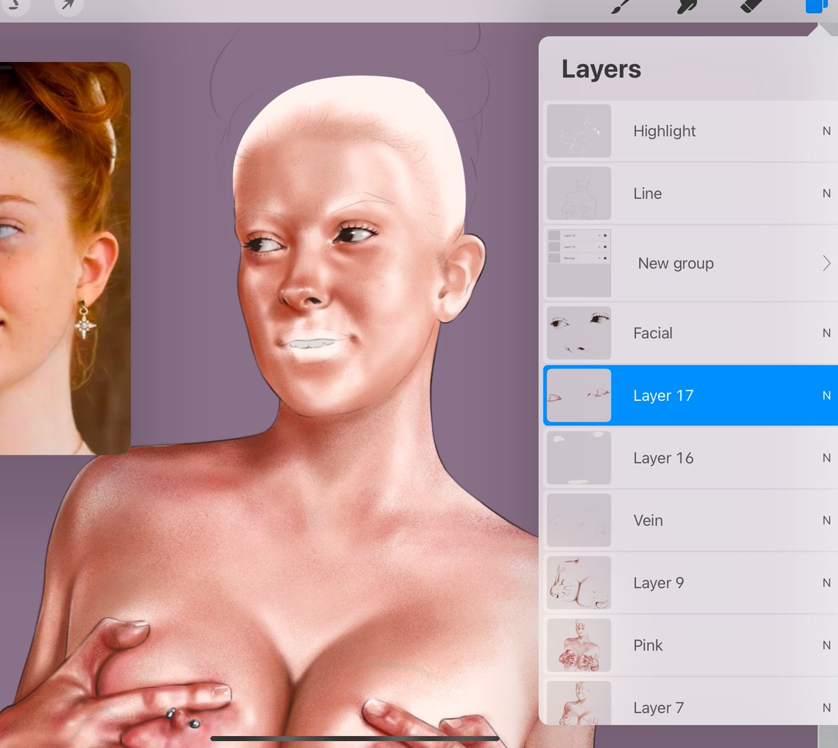
Task: Expand the New group layer group
Action: click(x=826, y=263)
